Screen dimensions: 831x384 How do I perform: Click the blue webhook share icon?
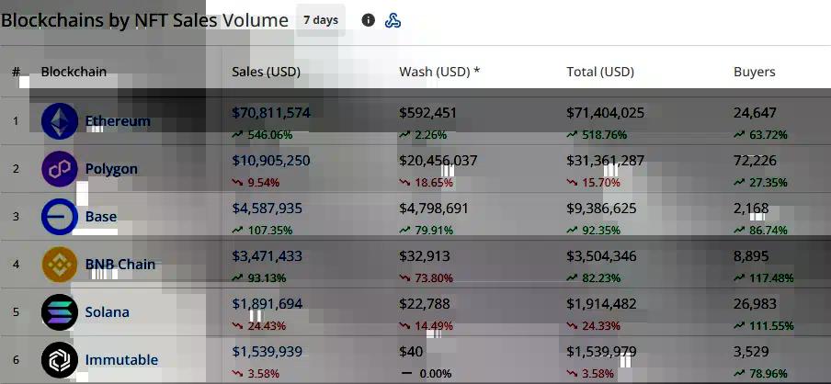pos(393,20)
